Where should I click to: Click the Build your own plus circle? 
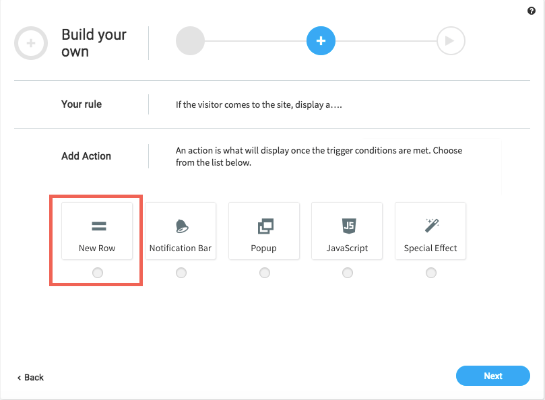pos(31,43)
